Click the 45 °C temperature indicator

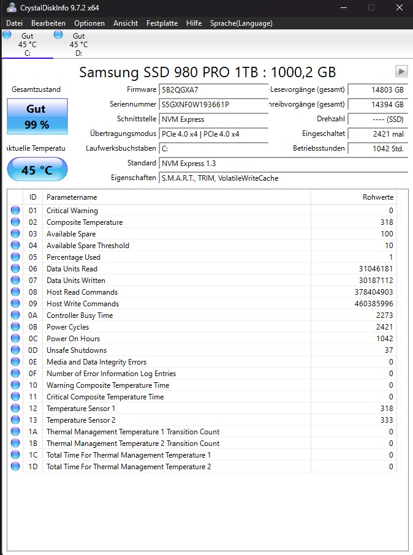tap(37, 169)
